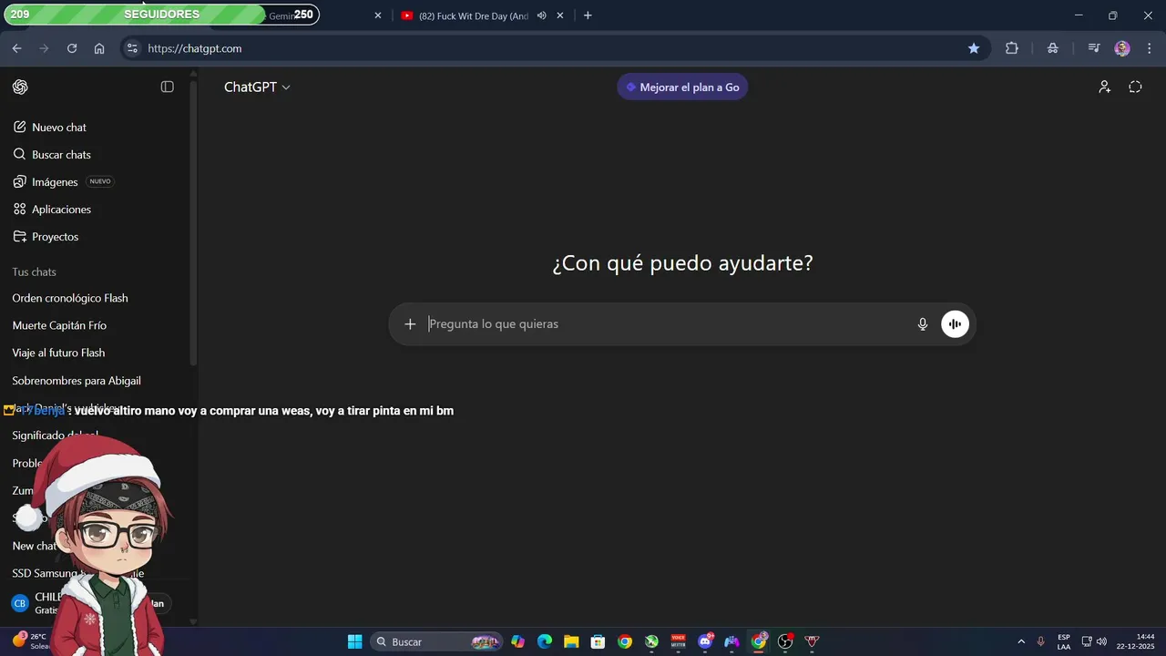This screenshot has width=1166, height=656.
Task: Toggle the bookmark star
Action: pos(974,48)
